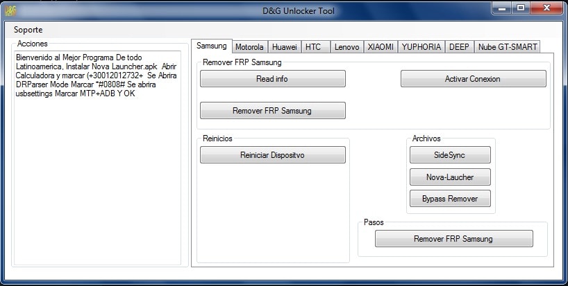Click the Activar Conexion button
Image resolution: width=568 pixels, height=286 pixels.
pos(473,79)
